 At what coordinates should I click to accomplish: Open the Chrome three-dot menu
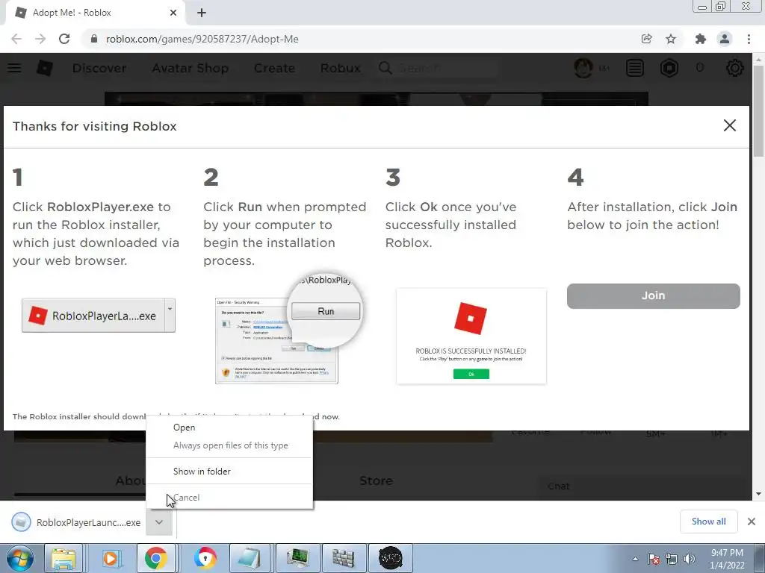(x=749, y=39)
